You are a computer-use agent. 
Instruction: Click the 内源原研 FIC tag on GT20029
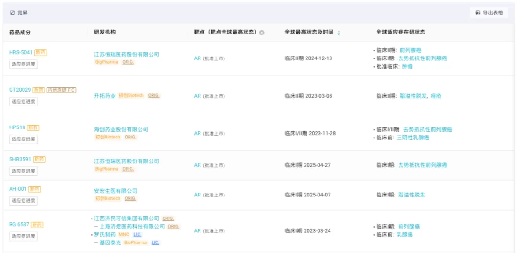coord(61,90)
